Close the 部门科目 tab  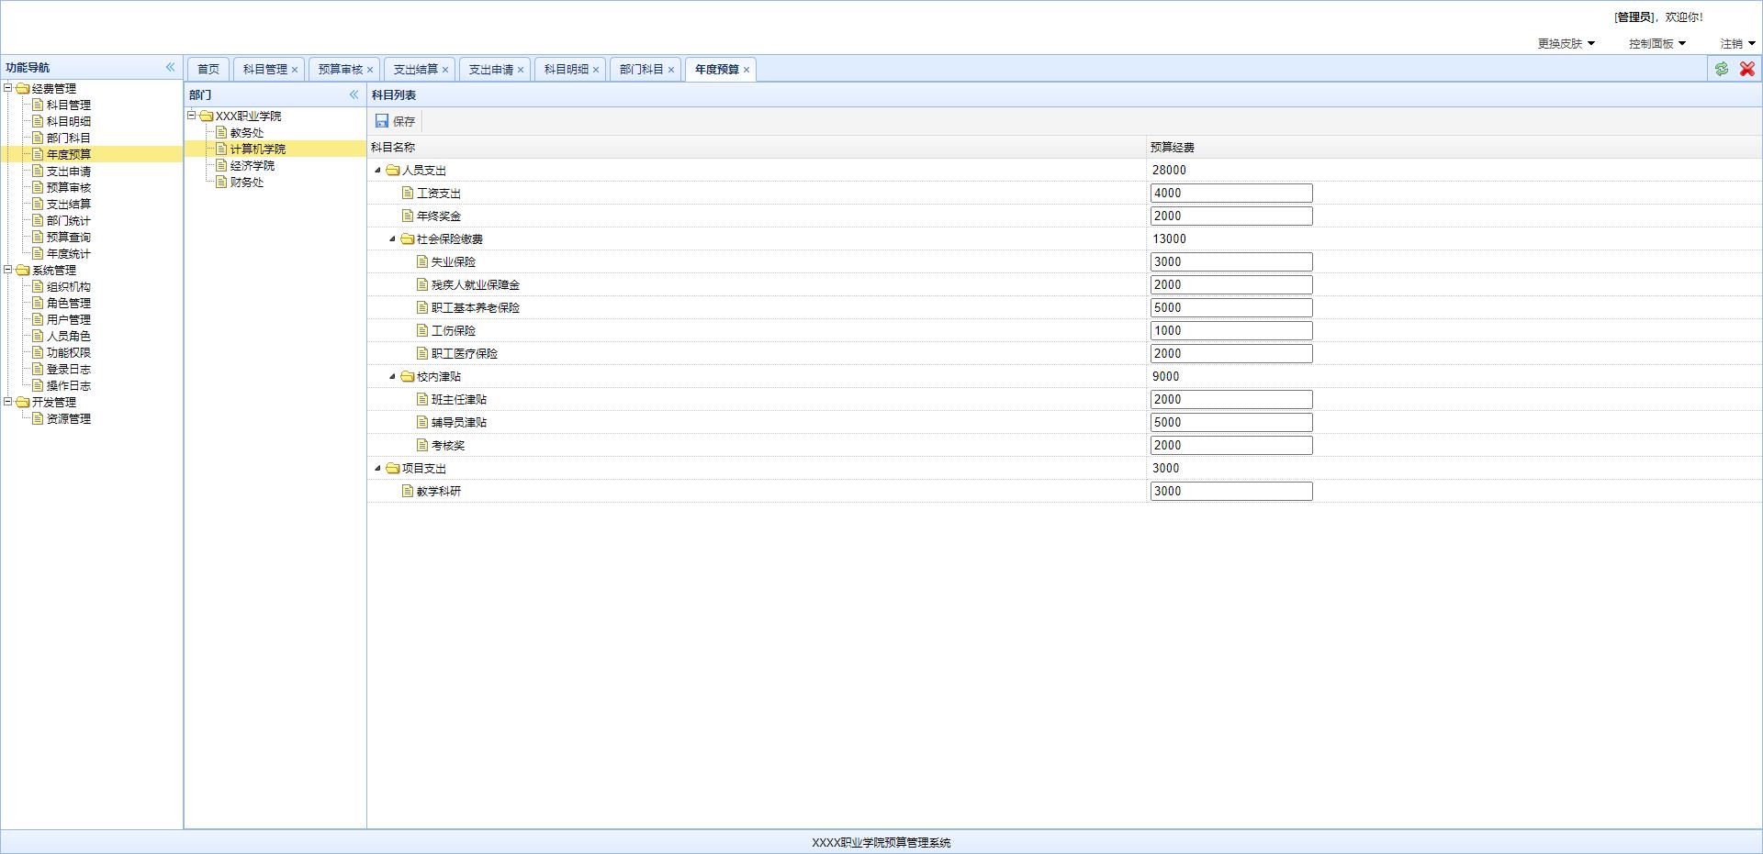coord(671,70)
